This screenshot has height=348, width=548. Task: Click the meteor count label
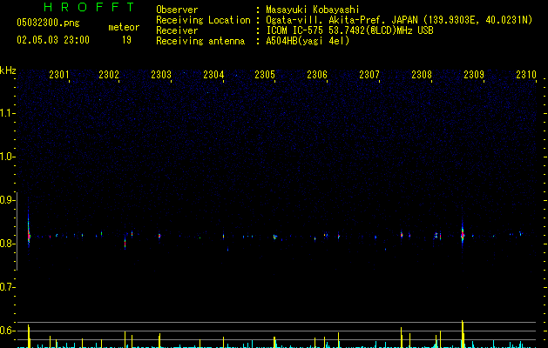[124, 27]
